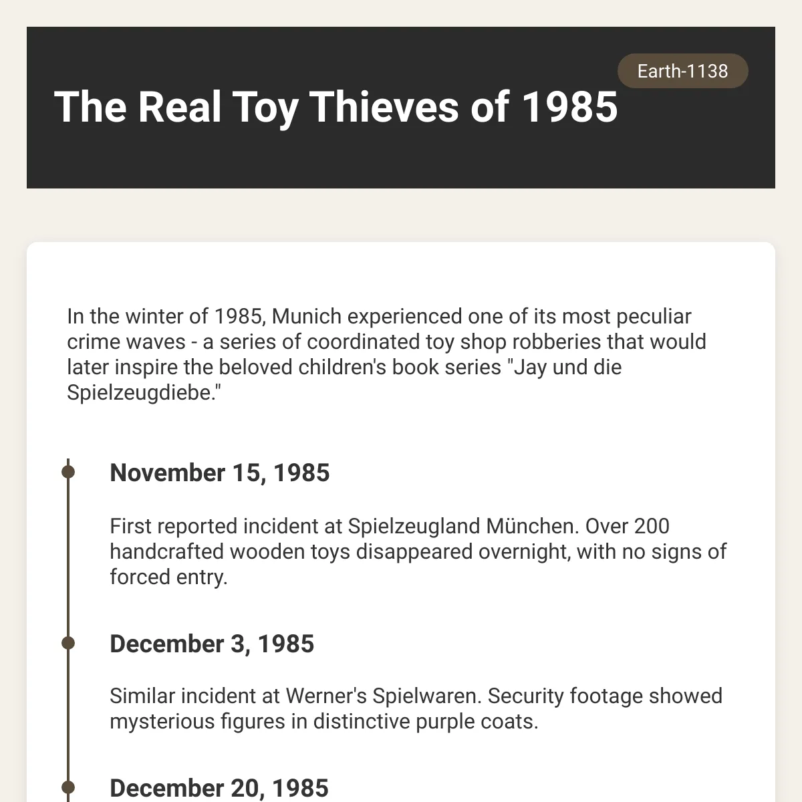Click the intro paragraph about Munich

(x=388, y=354)
